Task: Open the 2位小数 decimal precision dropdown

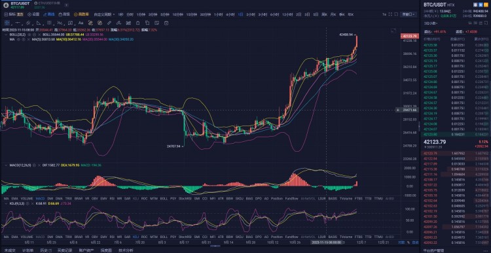Action: (431, 23)
